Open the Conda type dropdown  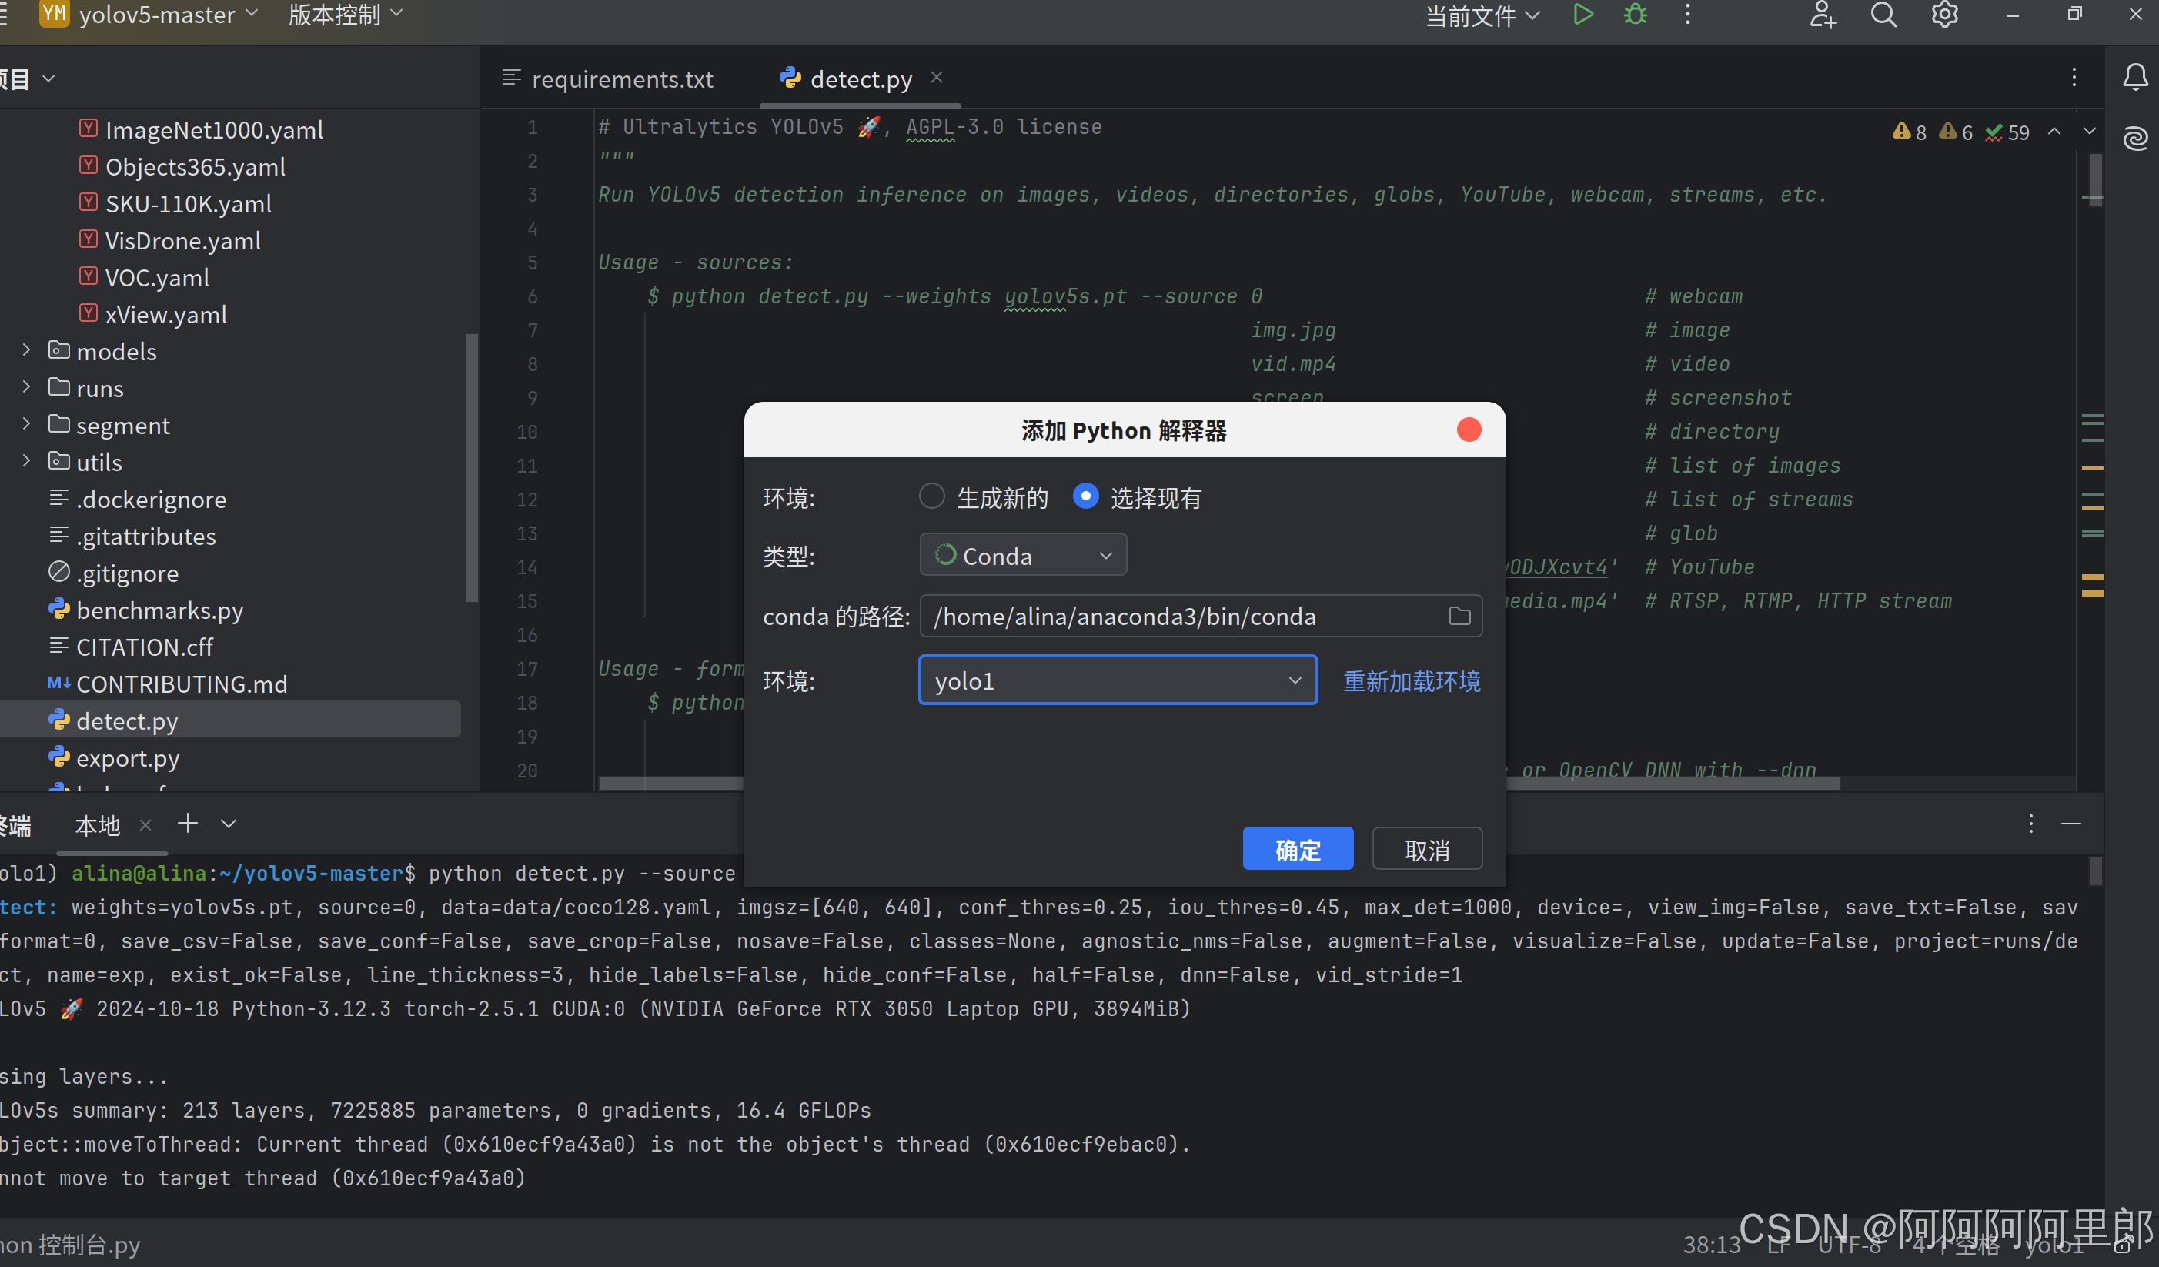coord(1022,555)
